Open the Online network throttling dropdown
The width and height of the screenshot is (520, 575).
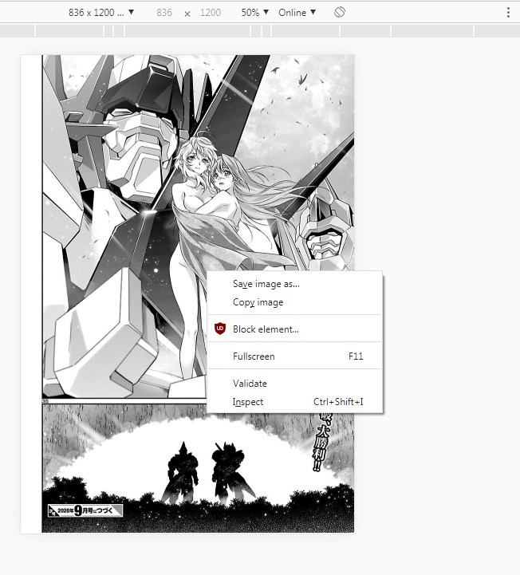click(297, 13)
